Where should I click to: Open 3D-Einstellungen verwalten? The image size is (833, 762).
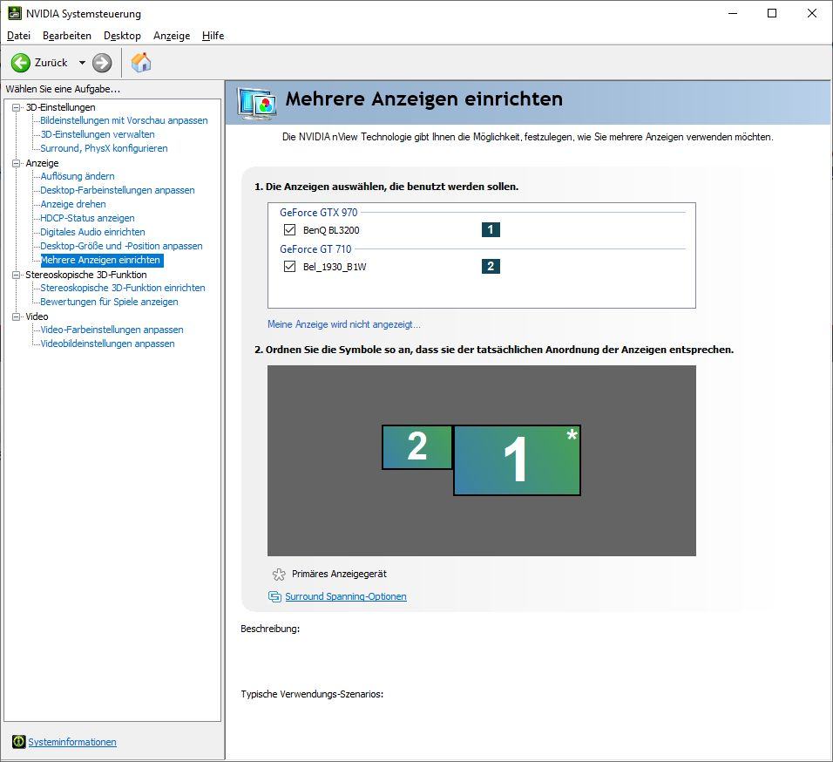point(98,134)
